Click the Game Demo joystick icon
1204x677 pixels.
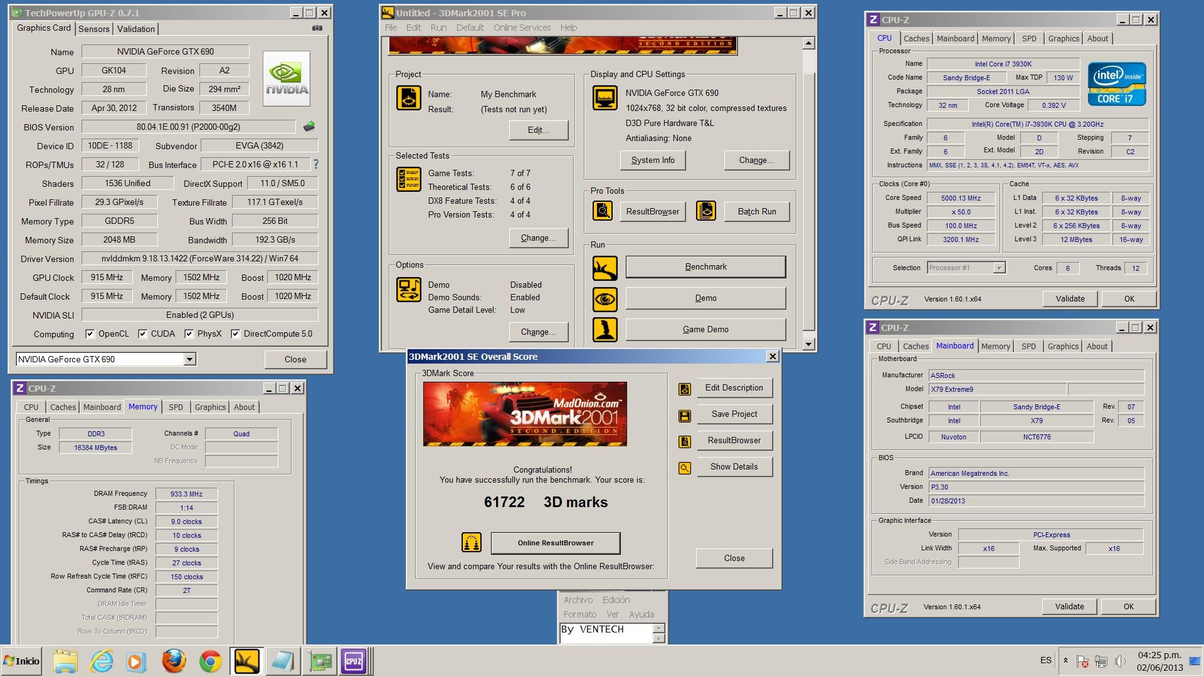605,330
